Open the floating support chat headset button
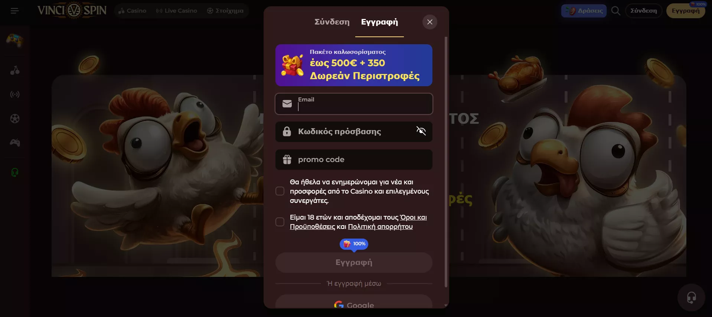This screenshot has width=712, height=317. (691, 298)
